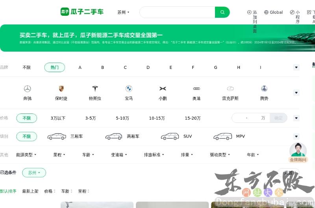Click the green search magnifier button
The height and width of the screenshot is (208, 315).
point(222,12)
